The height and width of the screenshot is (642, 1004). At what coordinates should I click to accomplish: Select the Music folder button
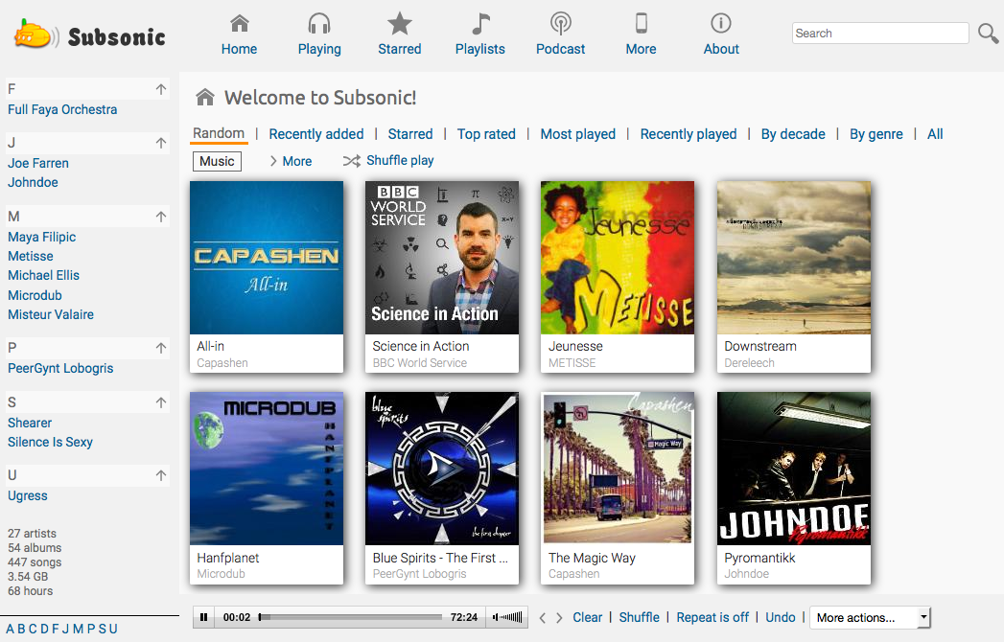tap(217, 161)
